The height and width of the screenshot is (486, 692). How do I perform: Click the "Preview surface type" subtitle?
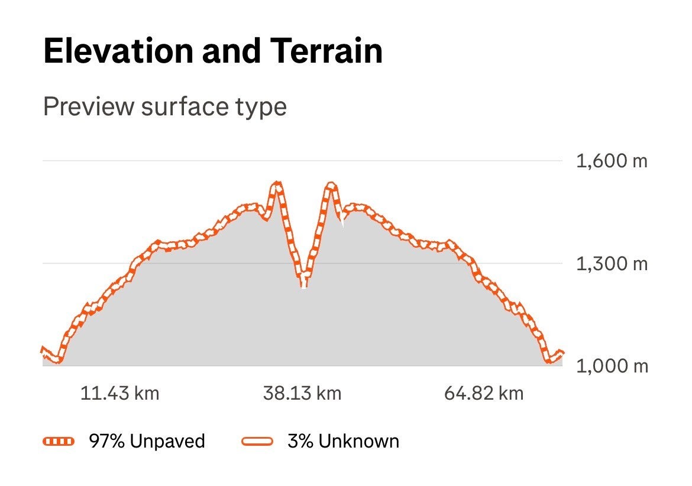pyautogui.click(x=165, y=107)
